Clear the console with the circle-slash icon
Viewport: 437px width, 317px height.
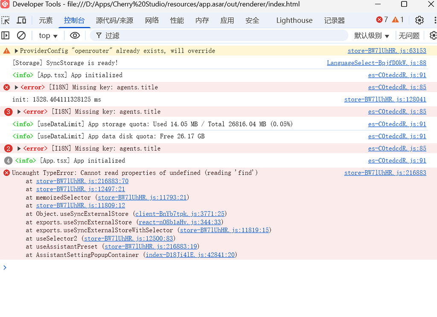pos(21,35)
